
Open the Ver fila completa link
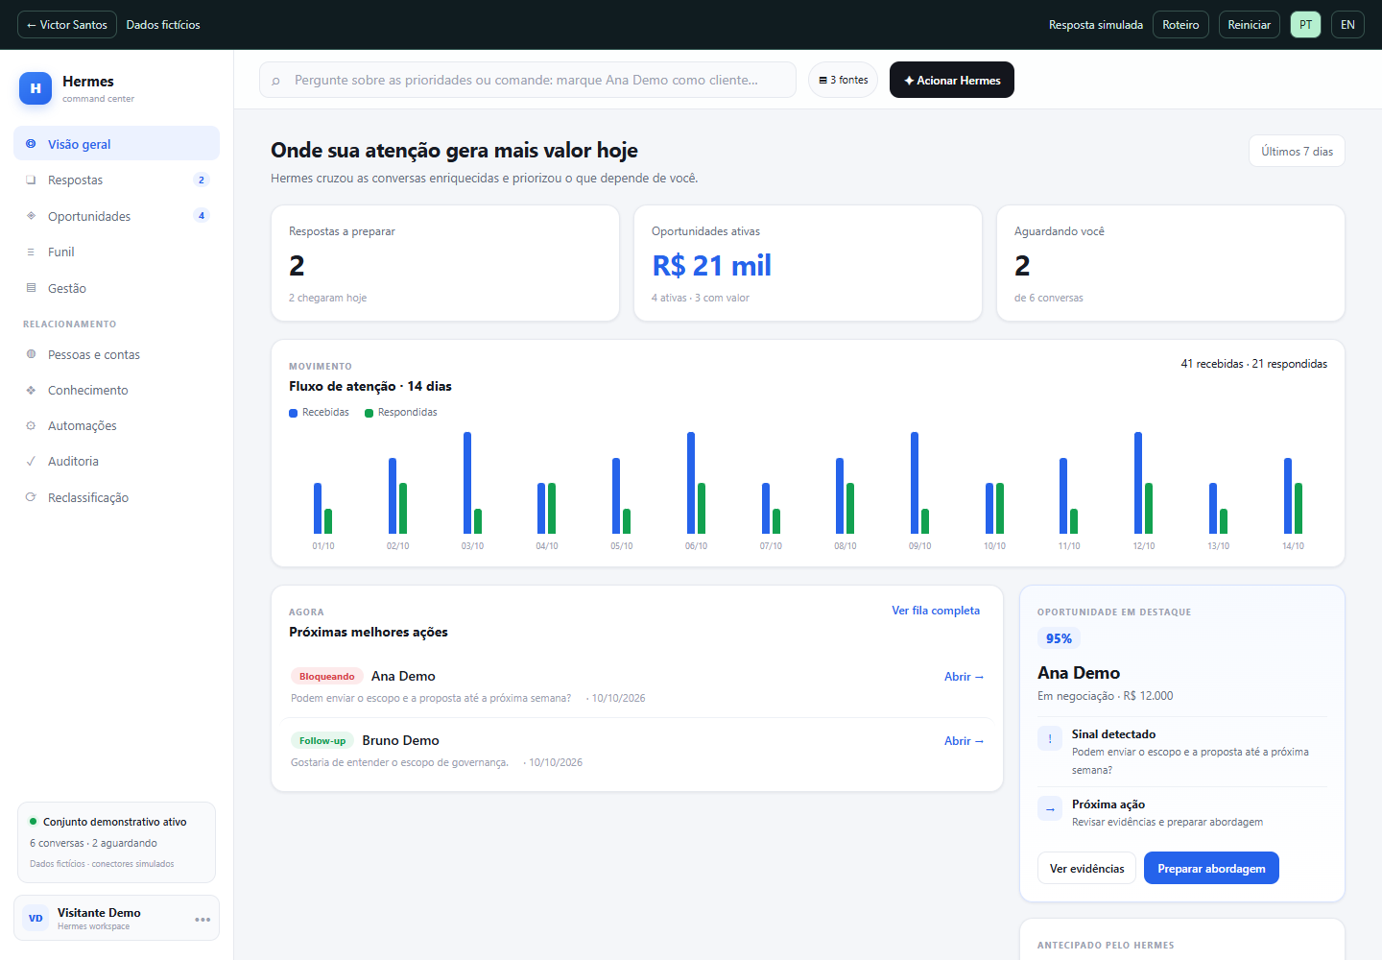pos(936,611)
